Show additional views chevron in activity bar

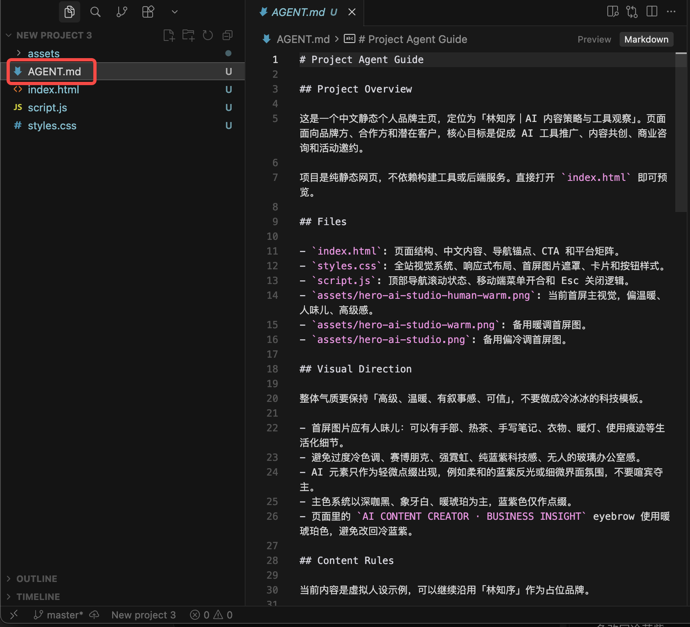pyautogui.click(x=175, y=12)
